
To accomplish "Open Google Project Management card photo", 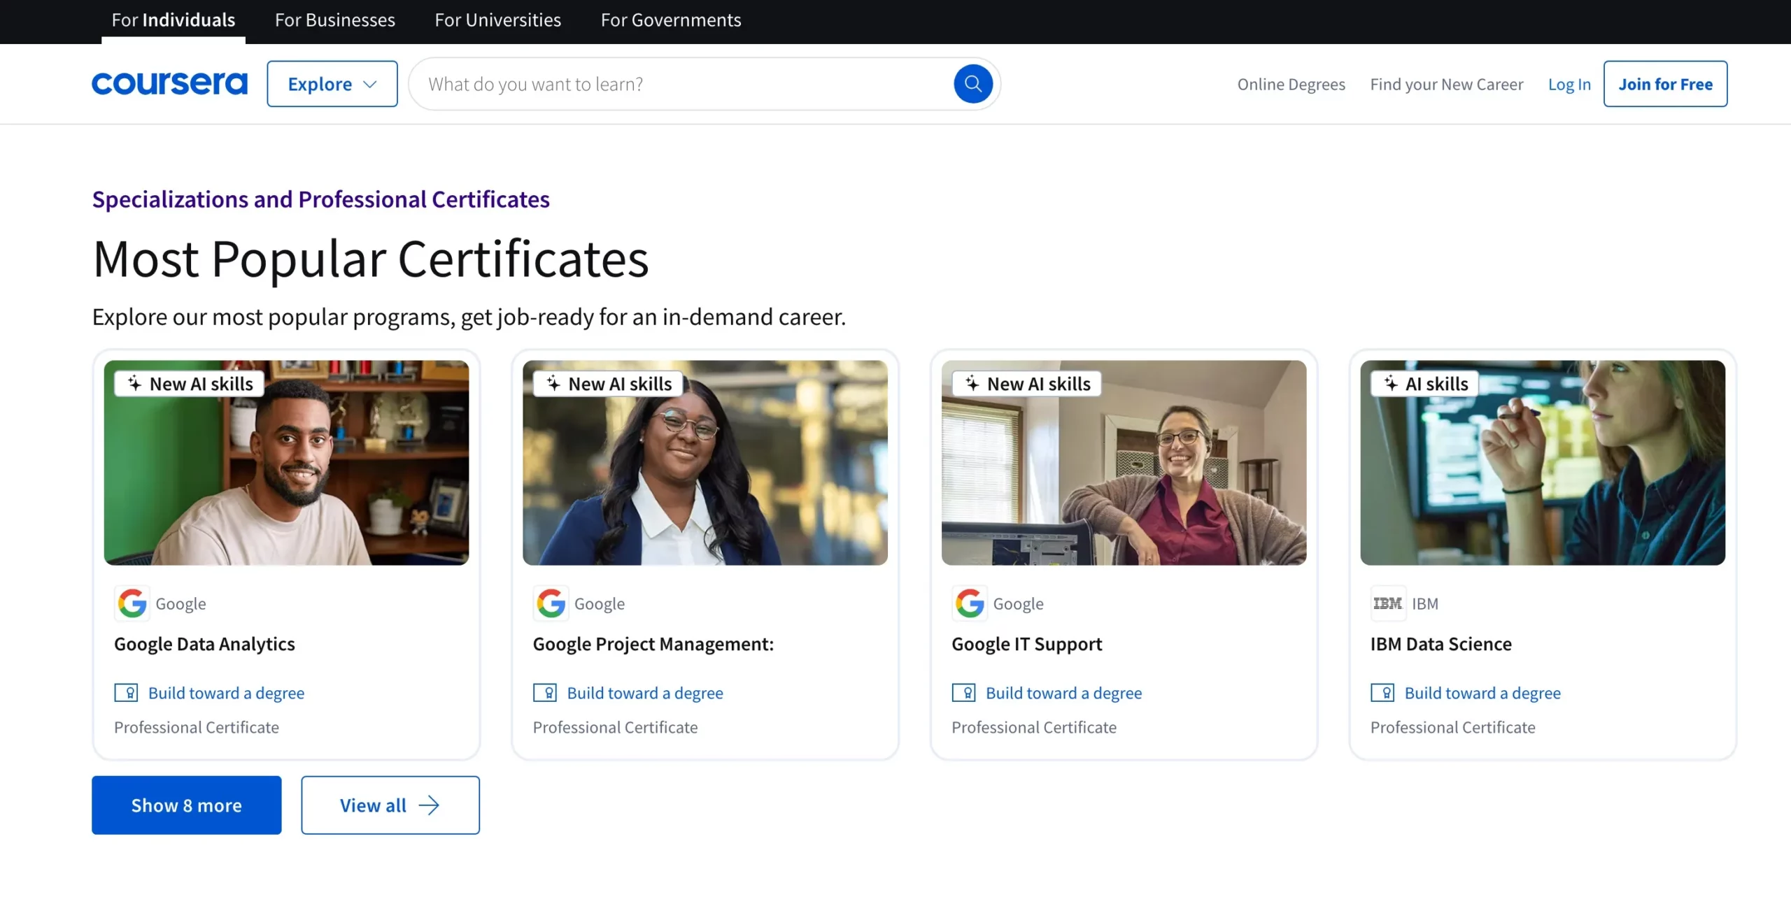I will pos(705,463).
